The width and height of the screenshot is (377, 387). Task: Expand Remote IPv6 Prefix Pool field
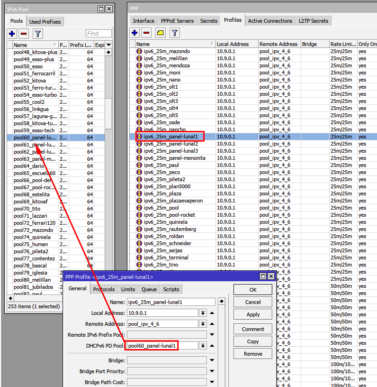pyautogui.click(x=212, y=335)
